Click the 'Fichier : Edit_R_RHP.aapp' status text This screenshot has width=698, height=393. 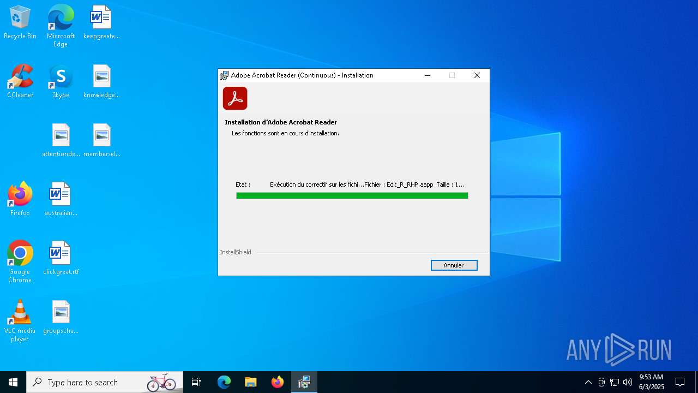[x=399, y=184]
